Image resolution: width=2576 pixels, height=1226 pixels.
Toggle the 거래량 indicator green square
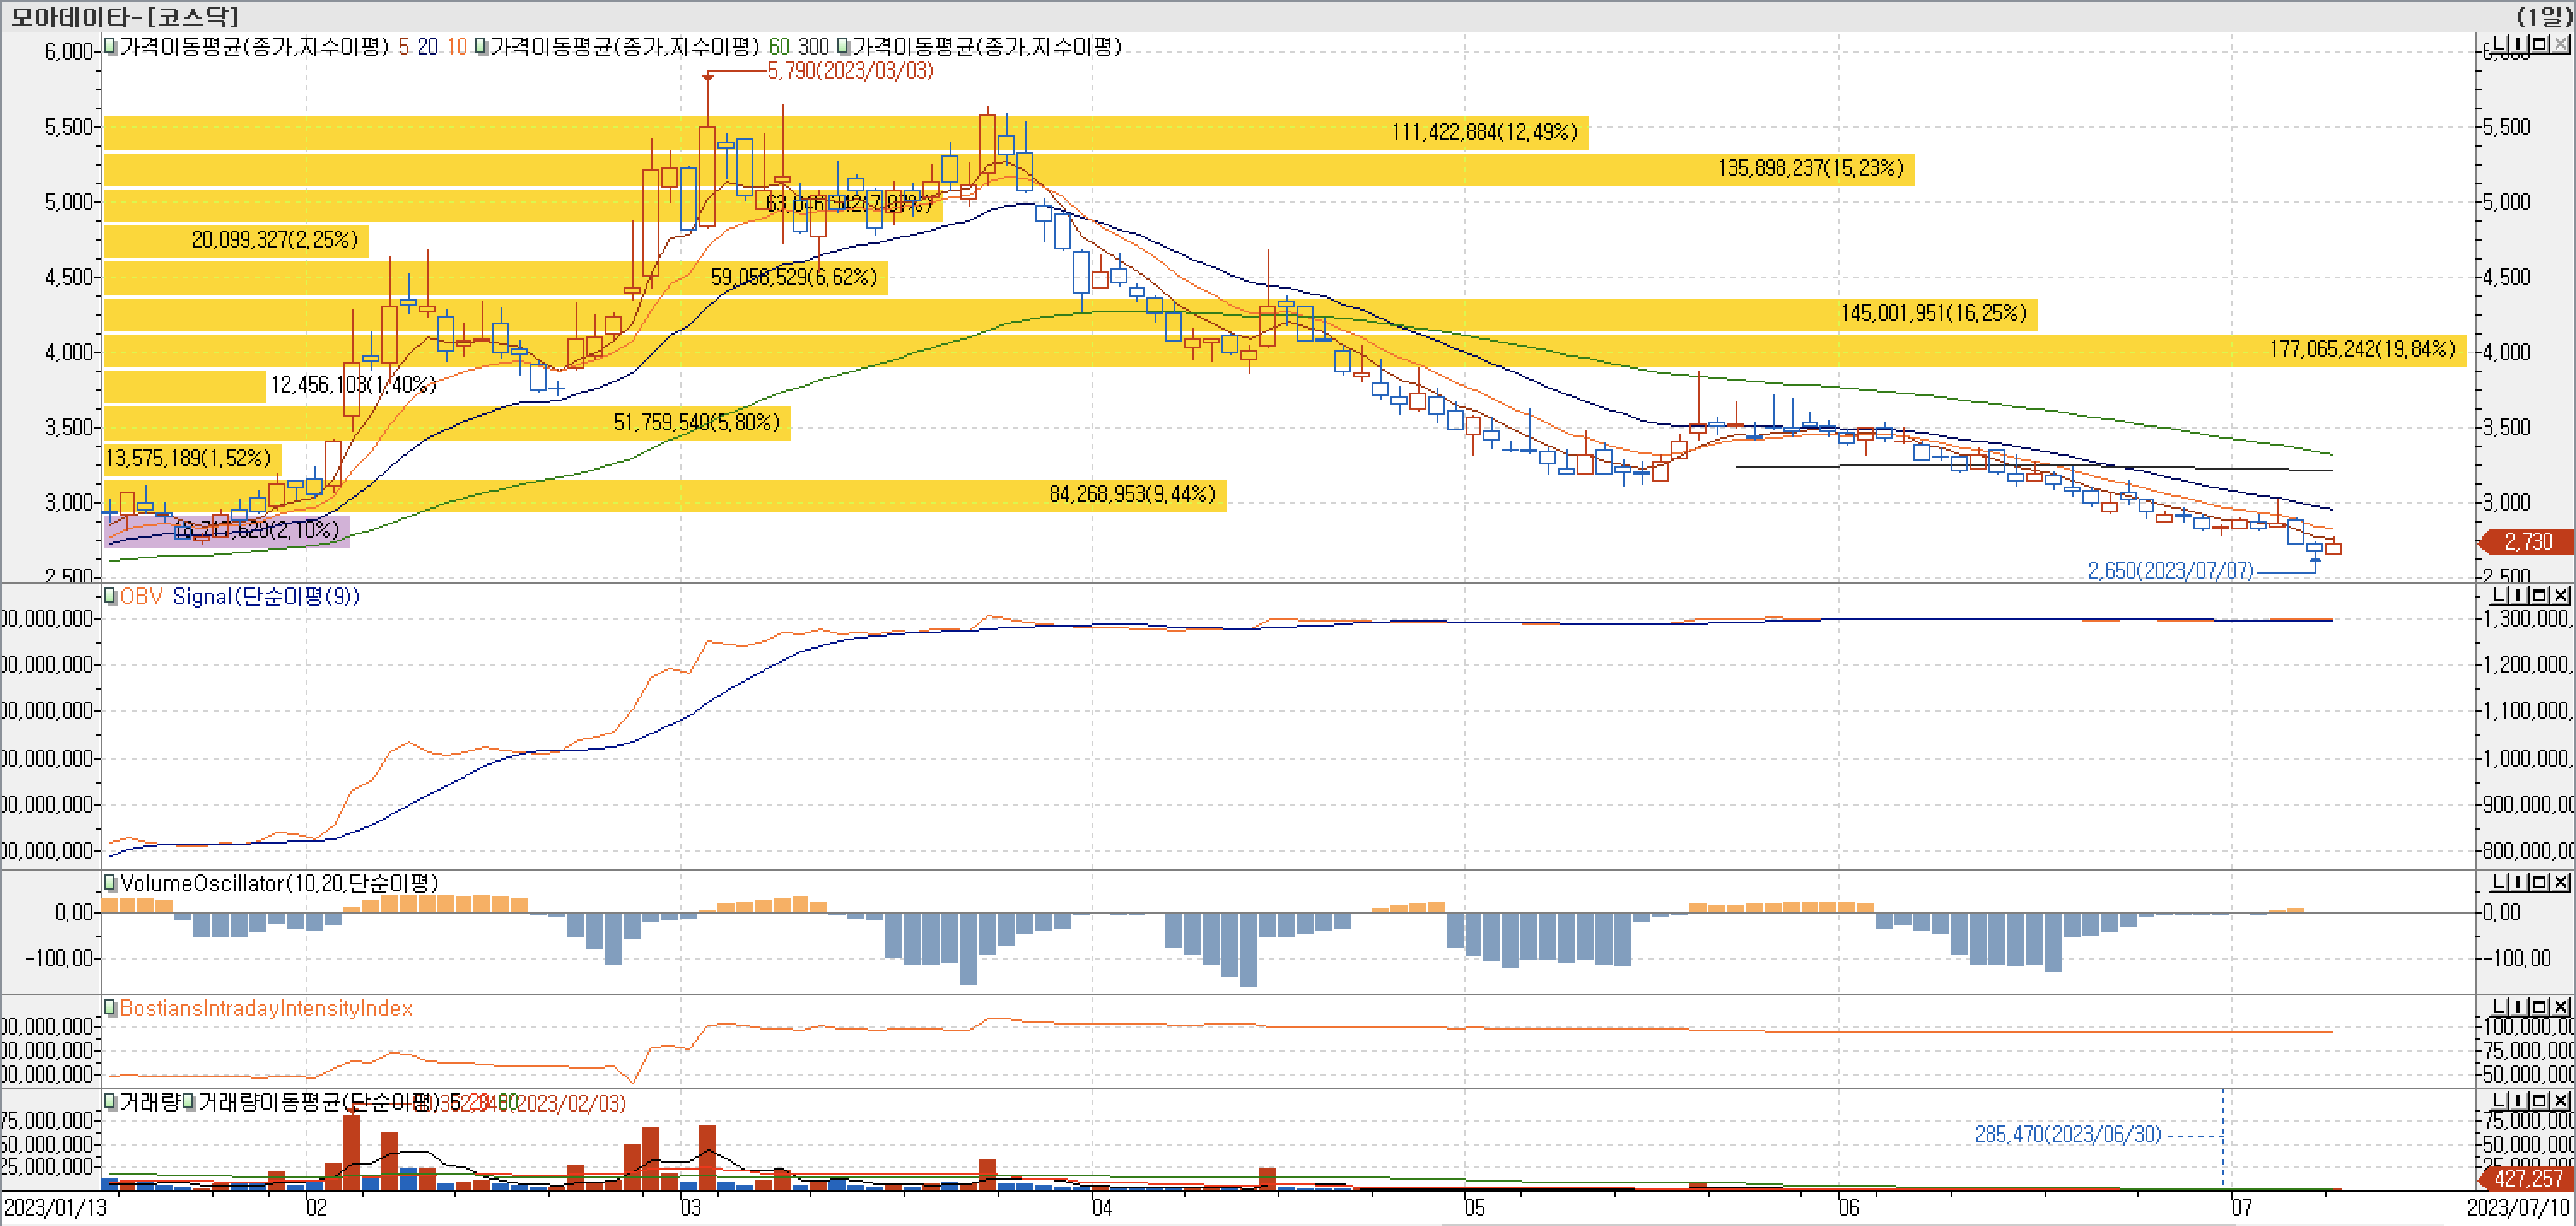pos(110,1102)
